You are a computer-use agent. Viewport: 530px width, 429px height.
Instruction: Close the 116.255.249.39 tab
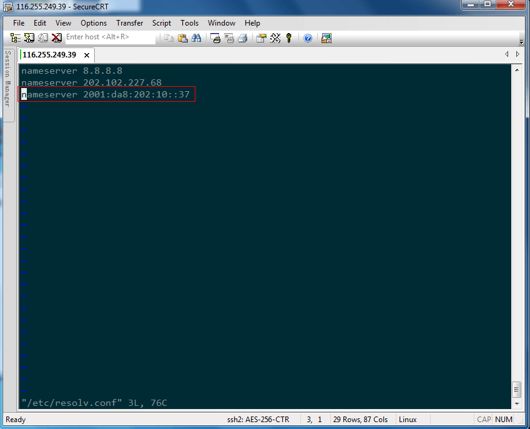(x=87, y=55)
